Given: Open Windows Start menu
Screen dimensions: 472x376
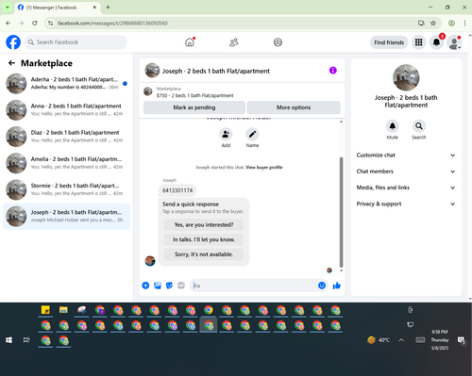Looking at the screenshot, I should [8, 340].
